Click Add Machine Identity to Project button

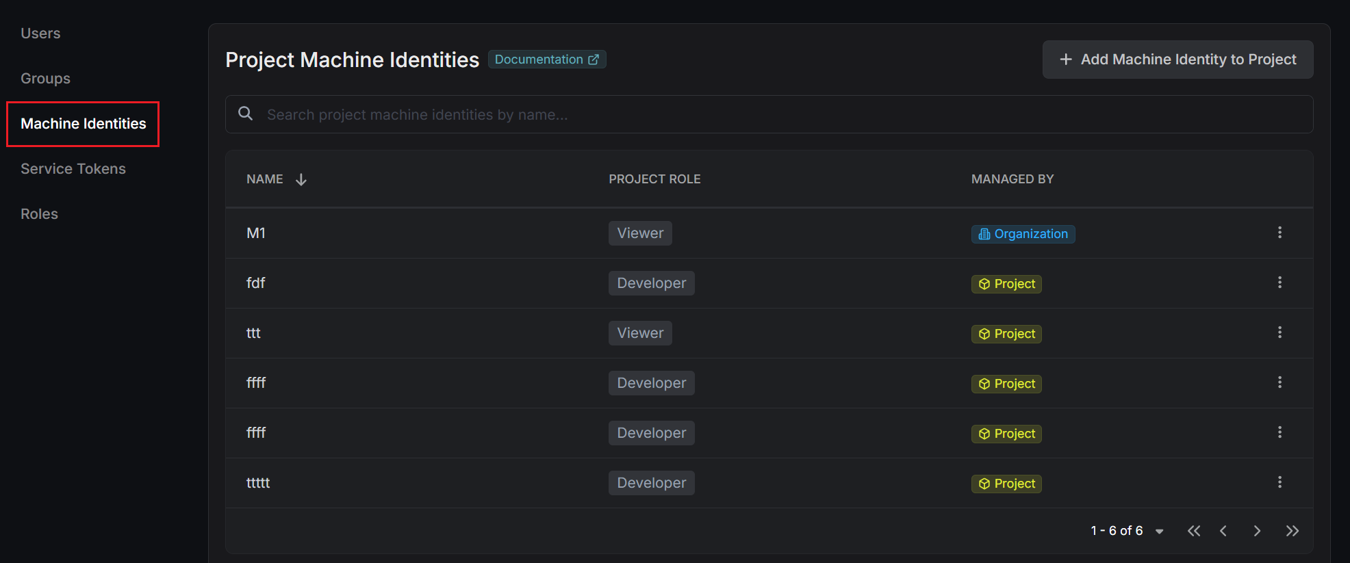click(1177, 60)
